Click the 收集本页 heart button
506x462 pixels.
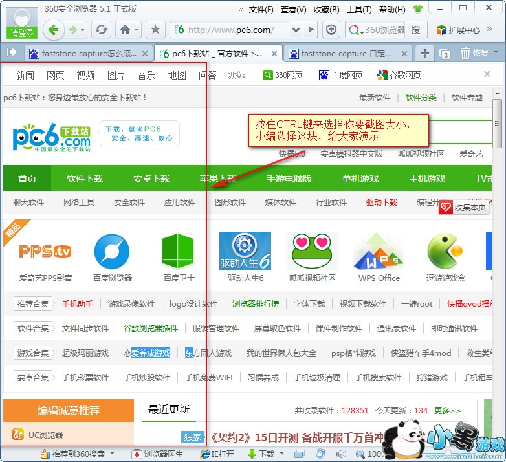pos(464,207)
